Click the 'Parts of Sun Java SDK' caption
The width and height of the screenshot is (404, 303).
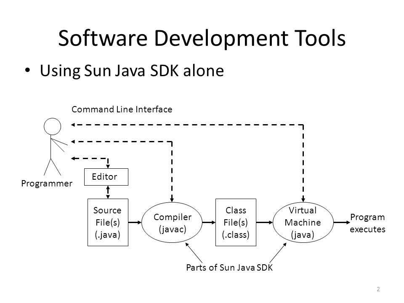click(229, 268)
